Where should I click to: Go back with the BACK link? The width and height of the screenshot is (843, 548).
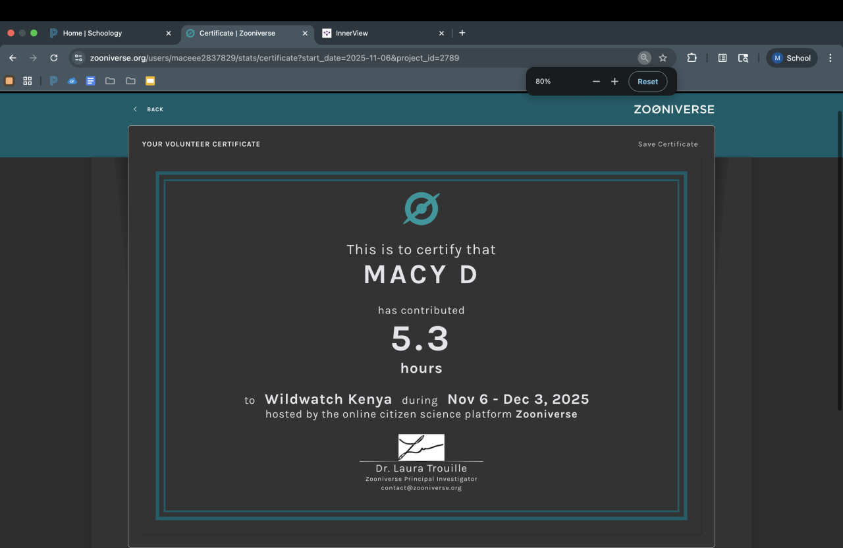click(149, 109)
